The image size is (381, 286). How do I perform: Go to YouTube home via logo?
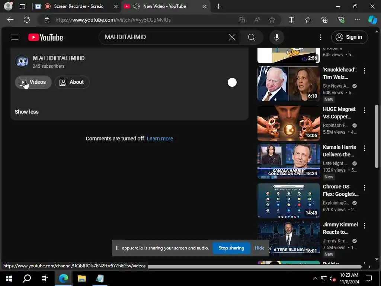(45, 37)
